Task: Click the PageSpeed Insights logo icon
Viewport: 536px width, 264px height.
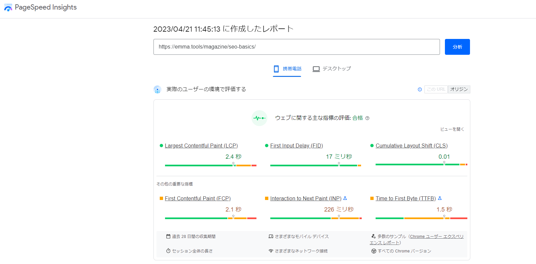Action: 8,8
